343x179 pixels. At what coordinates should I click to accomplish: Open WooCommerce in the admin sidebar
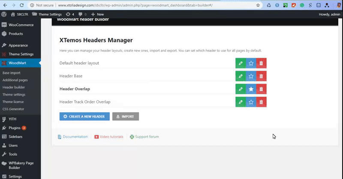click(x=20, y=25)
